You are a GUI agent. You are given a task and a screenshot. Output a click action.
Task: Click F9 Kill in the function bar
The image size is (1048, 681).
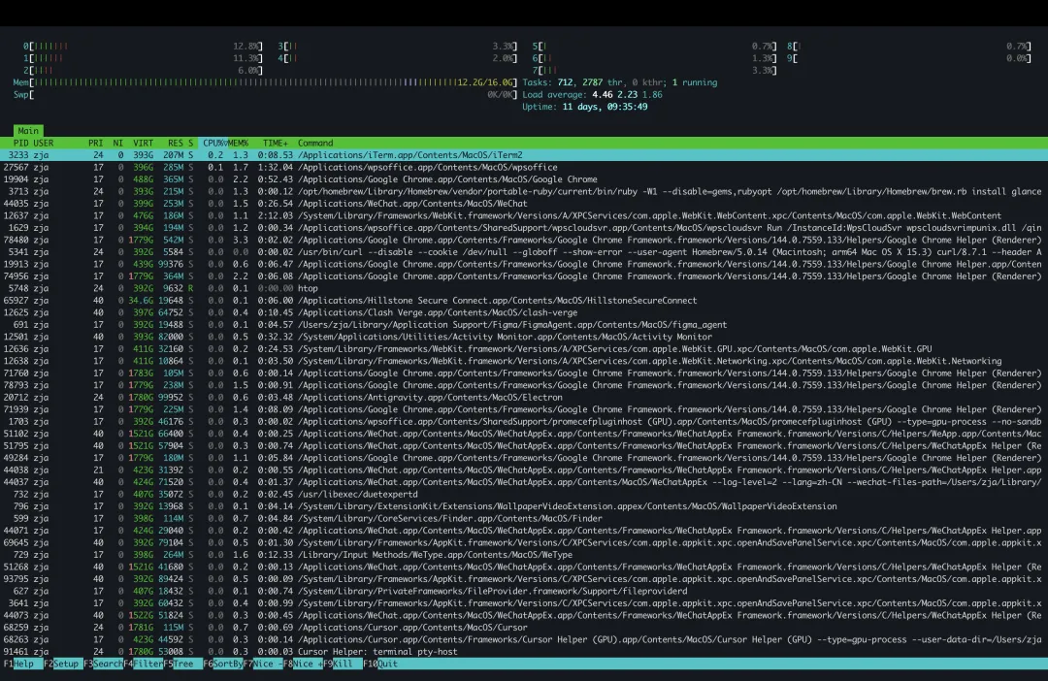click(x=343, y=664)
